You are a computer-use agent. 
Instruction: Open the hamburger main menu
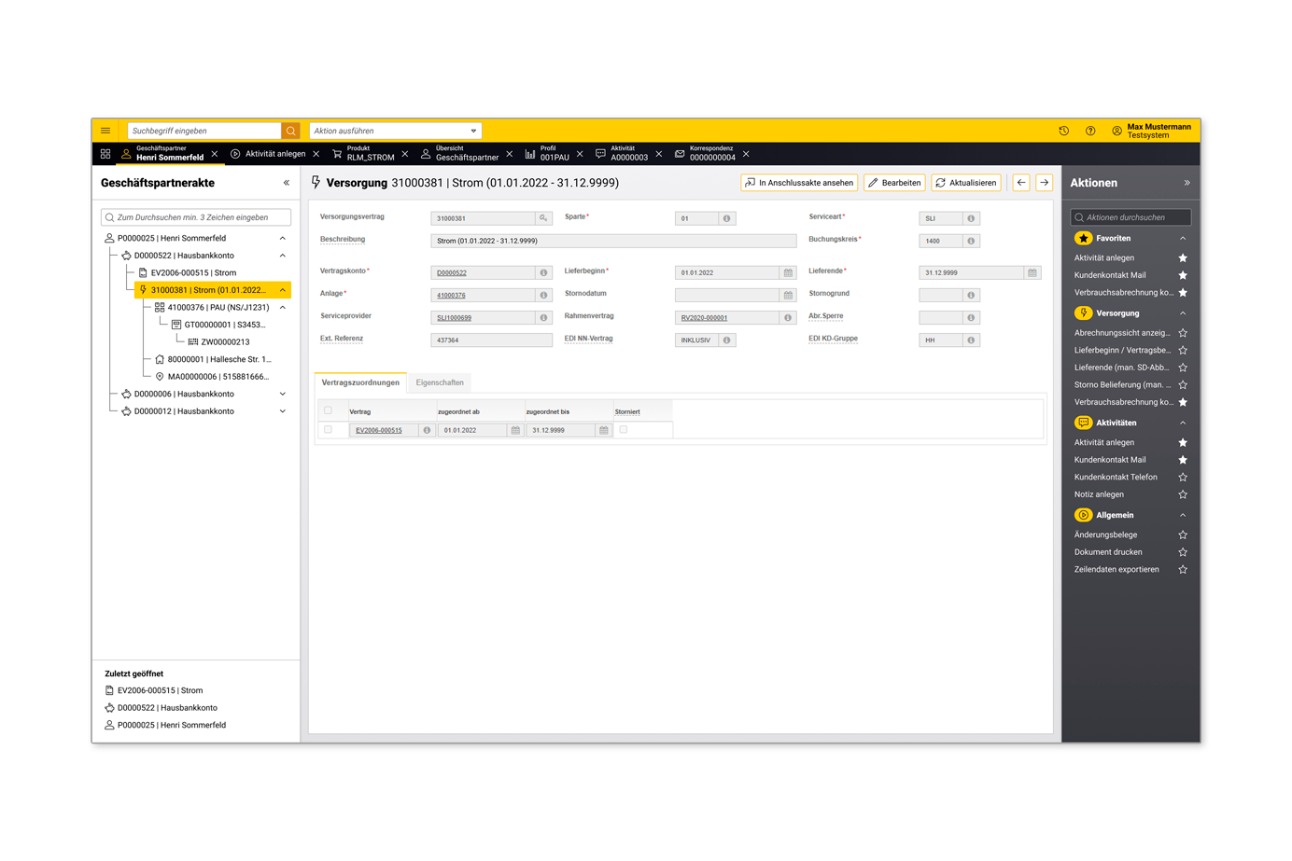[105, 131]
